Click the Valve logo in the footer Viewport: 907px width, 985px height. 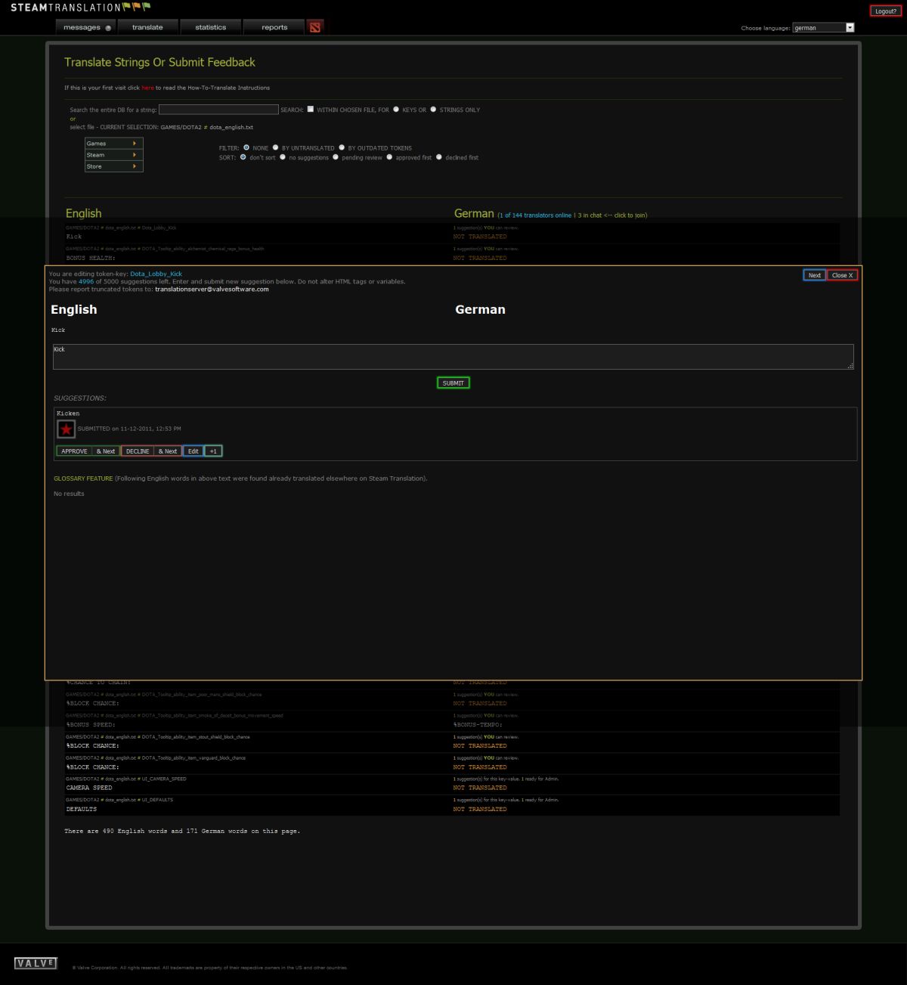click(x=36, y=963)
